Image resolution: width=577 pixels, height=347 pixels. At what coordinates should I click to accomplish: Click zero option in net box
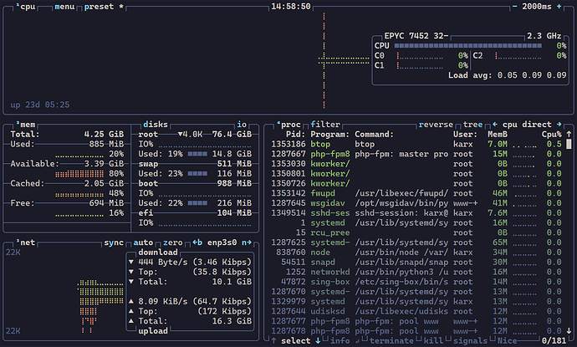click(172, 242)
